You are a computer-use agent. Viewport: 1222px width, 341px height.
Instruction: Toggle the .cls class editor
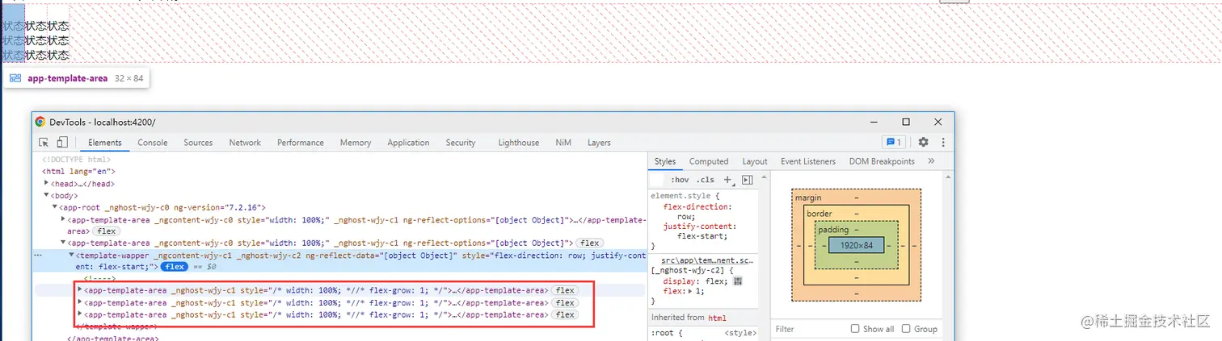tap(706, 180)
